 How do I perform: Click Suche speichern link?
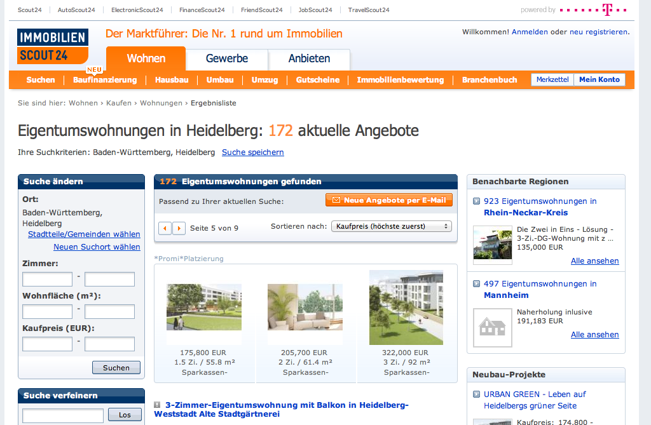coord(253,152)
